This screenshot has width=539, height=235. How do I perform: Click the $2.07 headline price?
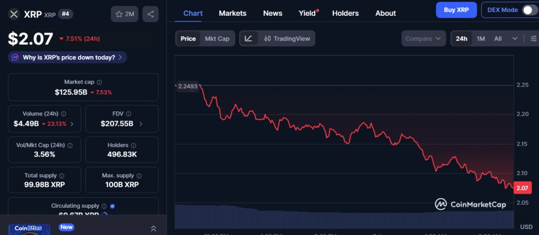pos(31,39)
